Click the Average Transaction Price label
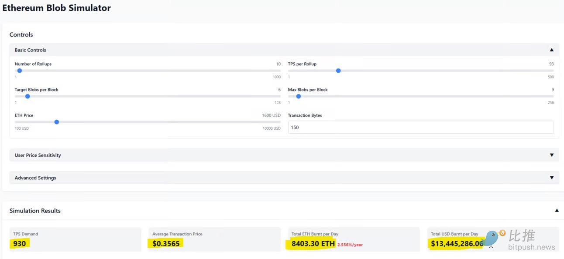564x259 pixels. click(177, 234)
